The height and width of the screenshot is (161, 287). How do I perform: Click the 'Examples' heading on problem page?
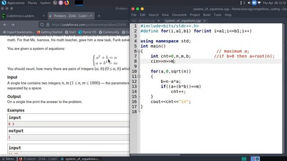click(16, 110)
